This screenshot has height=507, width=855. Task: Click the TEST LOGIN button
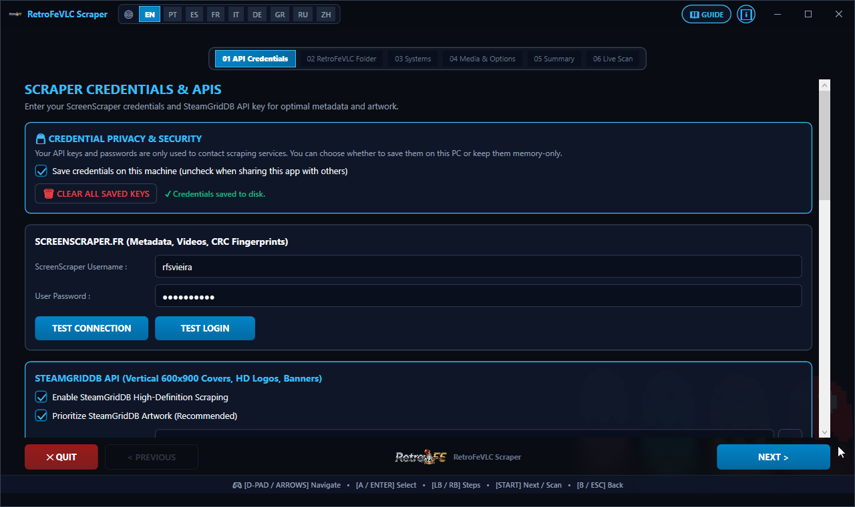[205, 328]
